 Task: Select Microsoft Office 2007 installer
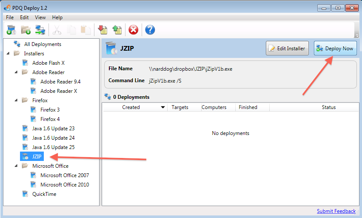point(65,175)
